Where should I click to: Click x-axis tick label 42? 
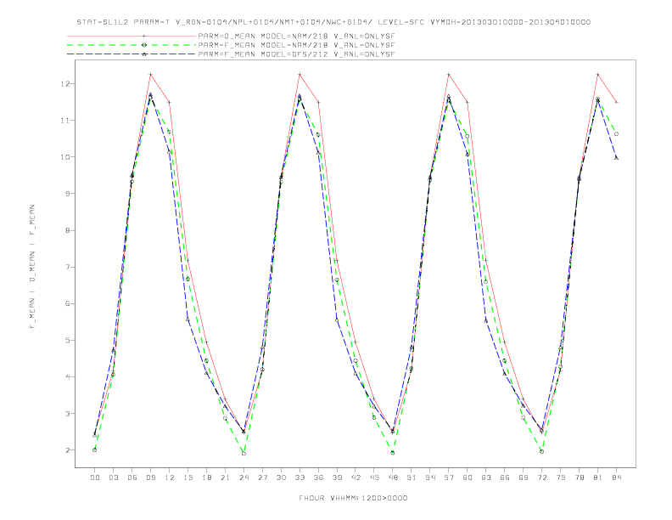click(356, 478)
